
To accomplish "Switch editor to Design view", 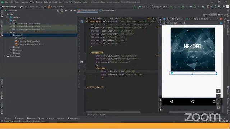I will 222,15.
